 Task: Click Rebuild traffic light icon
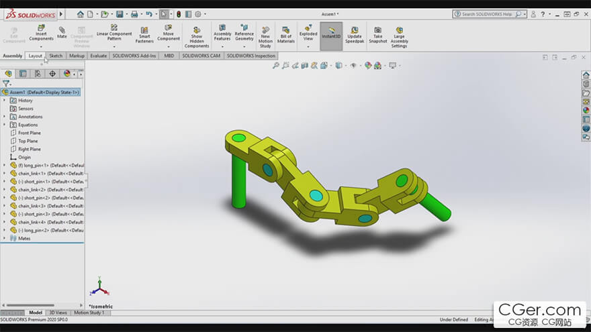(x=179, y=14)
